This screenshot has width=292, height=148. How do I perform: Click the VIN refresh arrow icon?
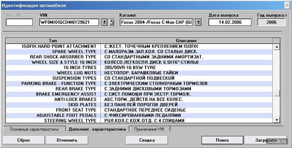tap(112, 22)
